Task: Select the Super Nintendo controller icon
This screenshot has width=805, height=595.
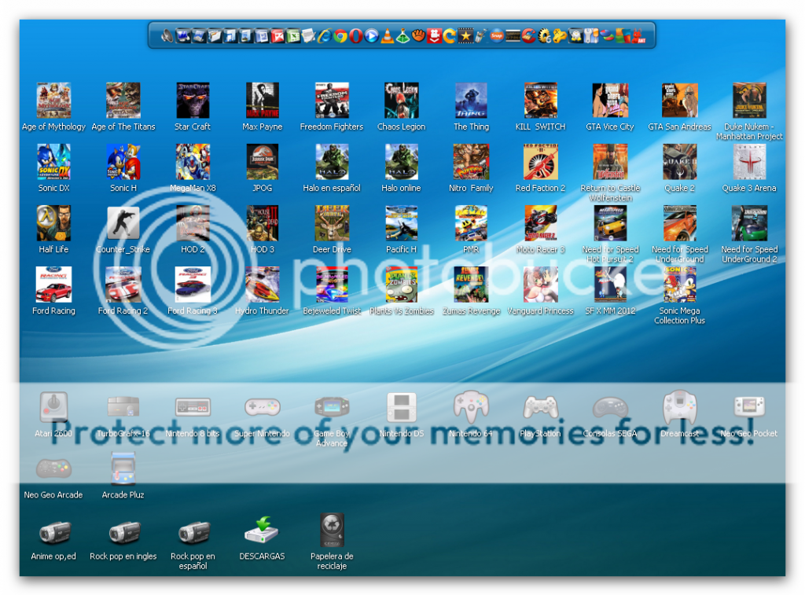Action: pos(263,408)
